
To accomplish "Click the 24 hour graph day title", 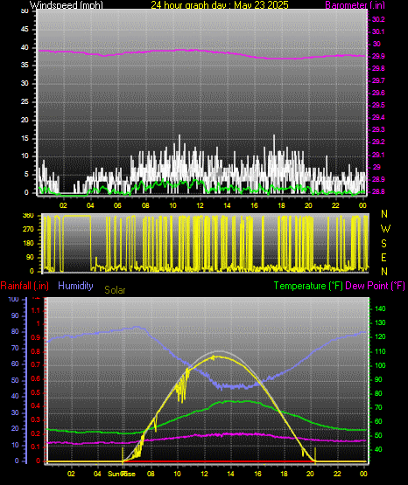I will click(220, 4).
